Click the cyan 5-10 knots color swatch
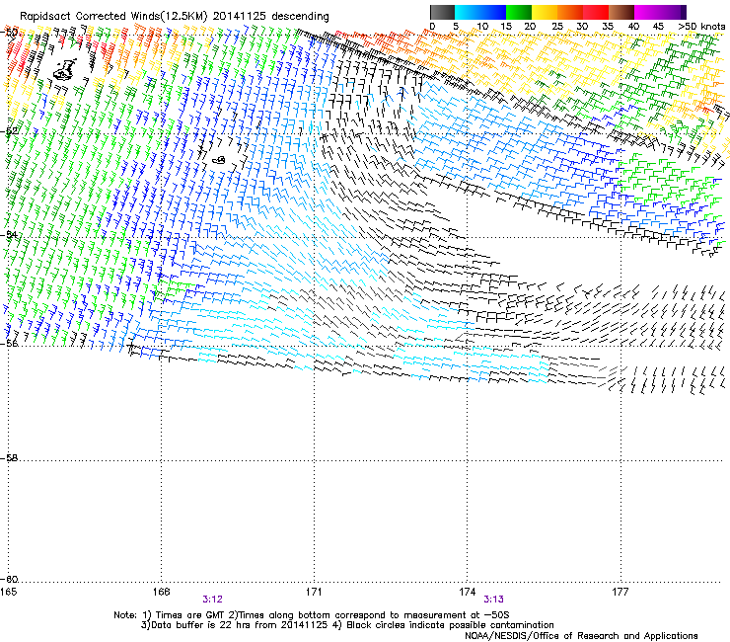 (468, 12)
